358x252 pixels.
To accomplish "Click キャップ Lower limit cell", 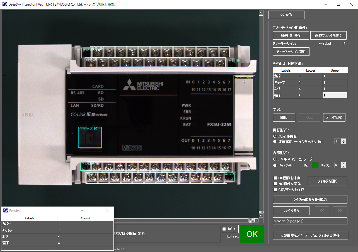I will tap(310, 83).
